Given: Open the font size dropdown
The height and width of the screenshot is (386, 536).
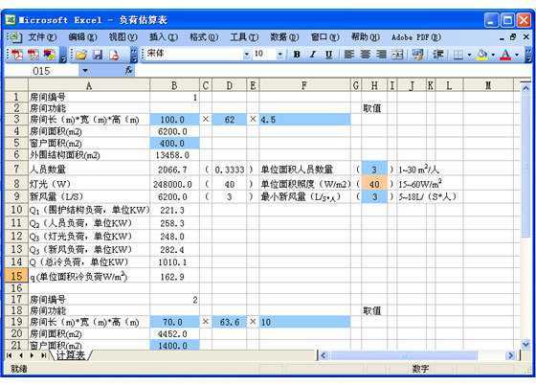Looking at the screenshot, I should 279,55.
